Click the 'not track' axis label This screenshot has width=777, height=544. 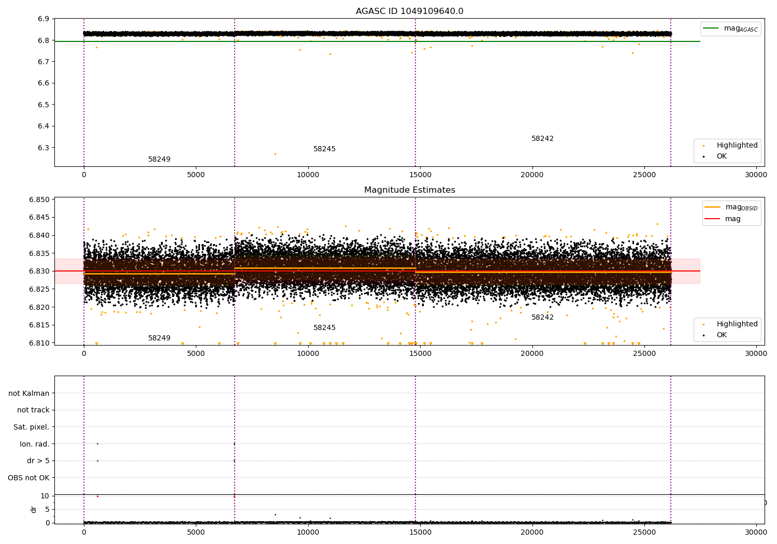click(33, 410)
